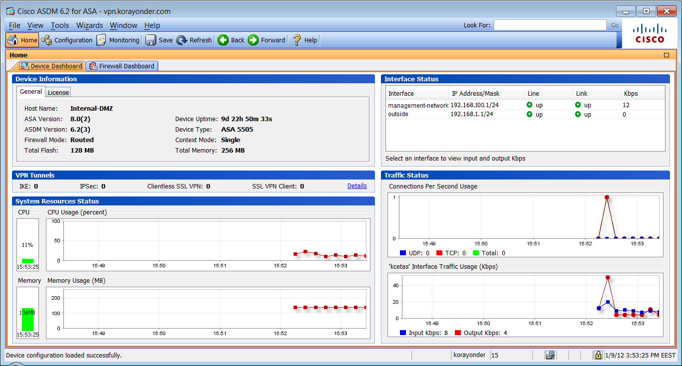Select the General device info tab
This screenshot has width=682, height=366.
(x=31, y=92)
